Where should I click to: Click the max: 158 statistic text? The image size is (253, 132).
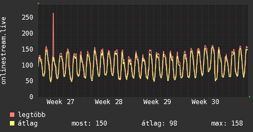227,123
